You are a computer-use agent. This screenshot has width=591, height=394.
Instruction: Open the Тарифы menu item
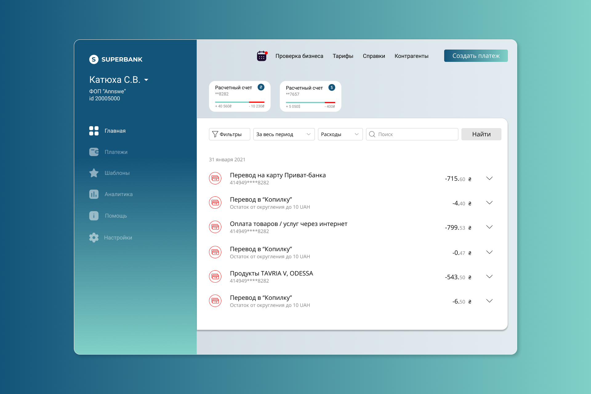343,56
